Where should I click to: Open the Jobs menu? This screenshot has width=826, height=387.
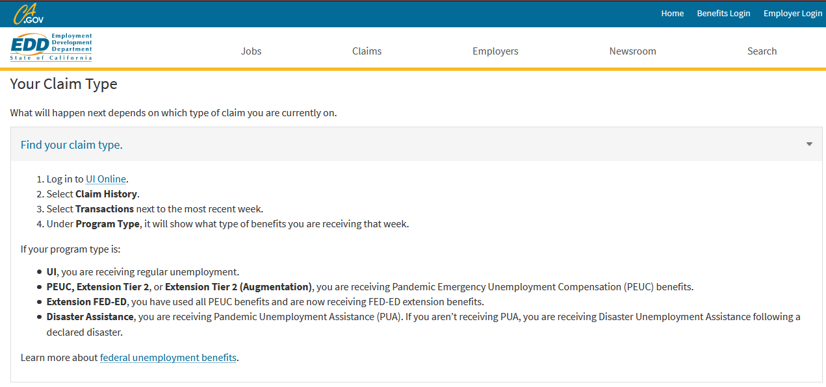click(x=252, y=51)
